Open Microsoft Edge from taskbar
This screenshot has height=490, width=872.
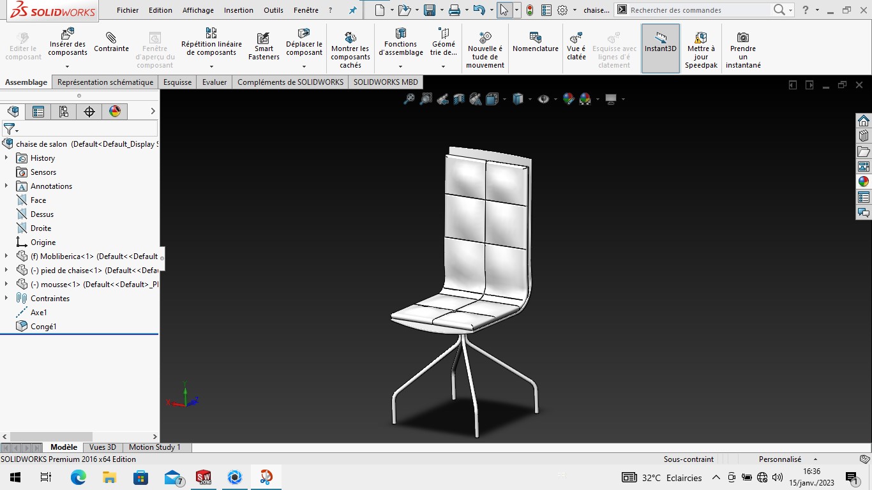point(78,477)
